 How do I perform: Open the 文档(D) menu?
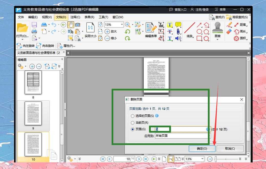(x=61, y=17)
